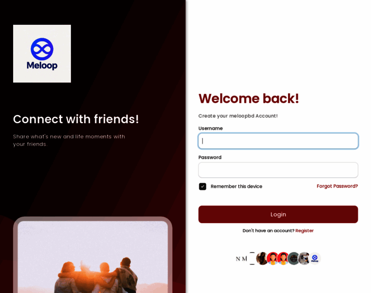The image size is (371, 293).
Task: Focus the Username input field
Action: point(278,141)
